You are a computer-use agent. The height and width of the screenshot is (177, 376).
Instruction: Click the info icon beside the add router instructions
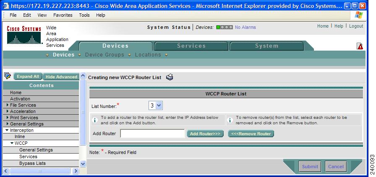coord(95,121)
